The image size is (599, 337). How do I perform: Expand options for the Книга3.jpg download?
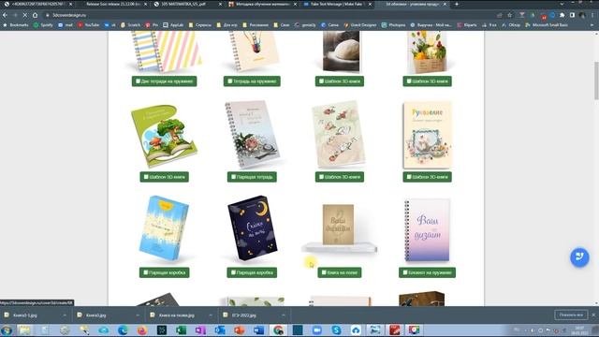(x=138, y=315)
